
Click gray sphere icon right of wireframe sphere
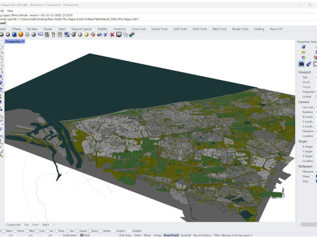tap(34, 34)
